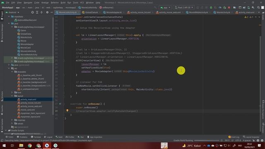
Task: Open the Resource Manager sidebar button
Action: (x=2, y=33)
